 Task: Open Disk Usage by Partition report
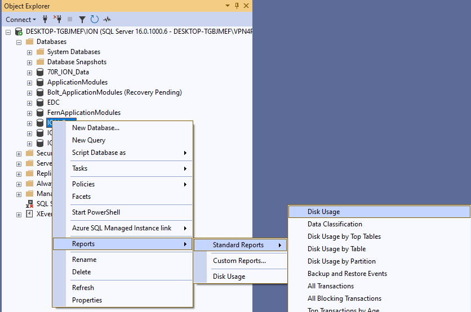379,261
